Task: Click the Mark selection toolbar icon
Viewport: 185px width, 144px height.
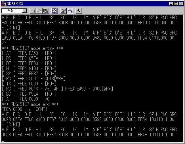Action: click(33, 11)
